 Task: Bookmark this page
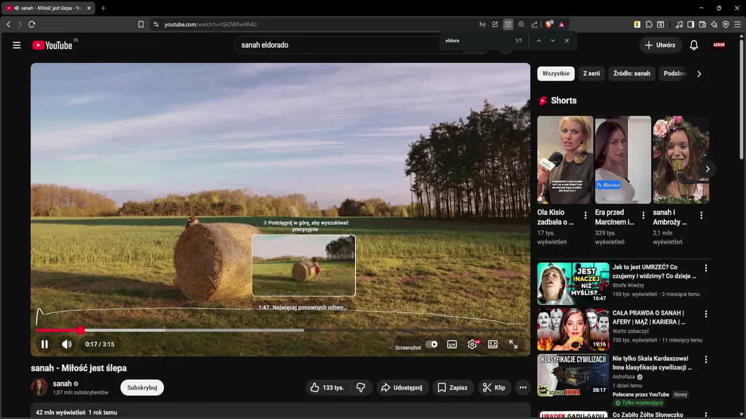[141, 24]
